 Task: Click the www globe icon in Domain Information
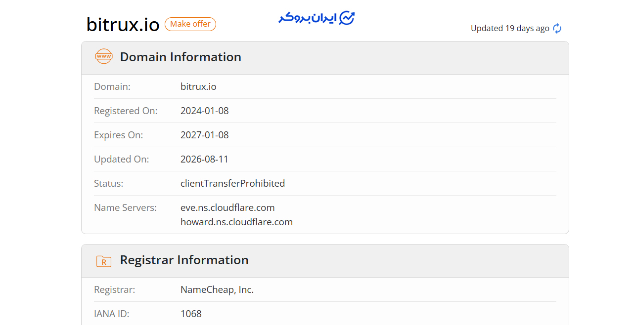click(104, 57)
